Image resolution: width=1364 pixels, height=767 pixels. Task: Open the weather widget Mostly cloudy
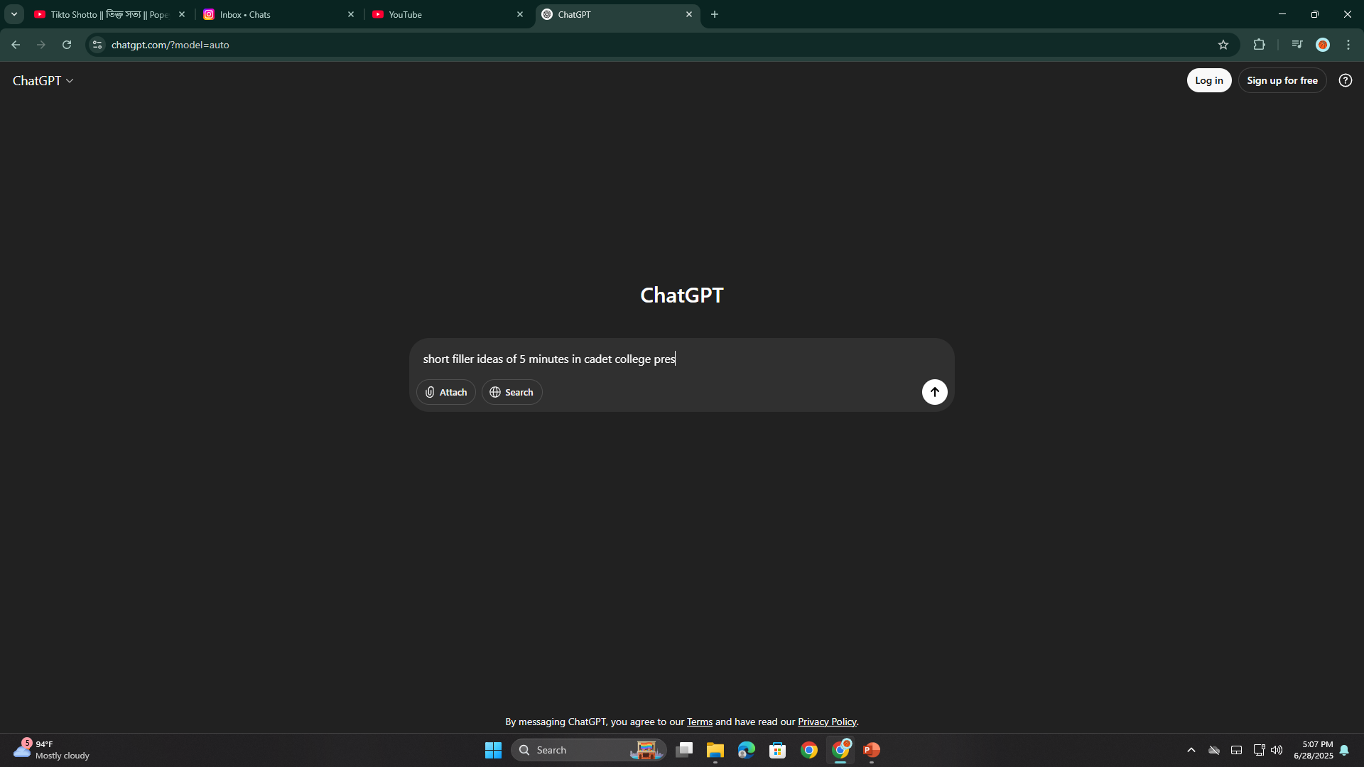point(52,750)
